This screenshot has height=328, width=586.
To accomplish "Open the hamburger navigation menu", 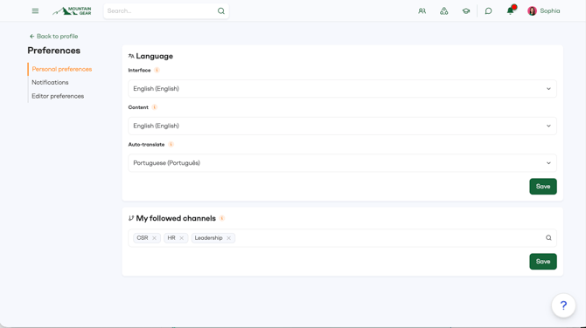I will (x=35, y=11).
